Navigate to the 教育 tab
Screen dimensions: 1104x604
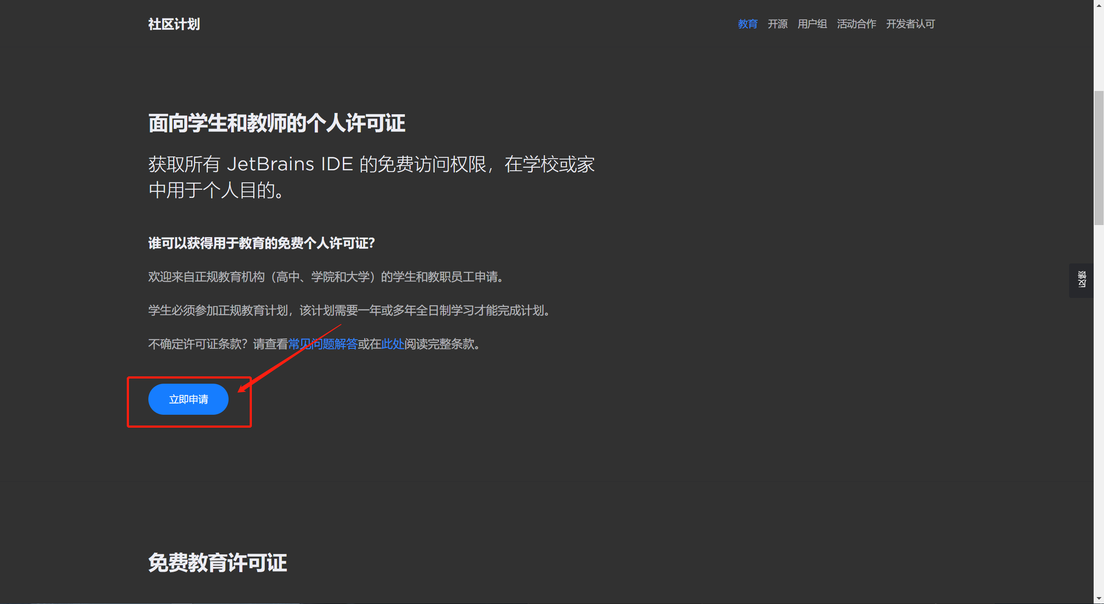click(747, 25)
